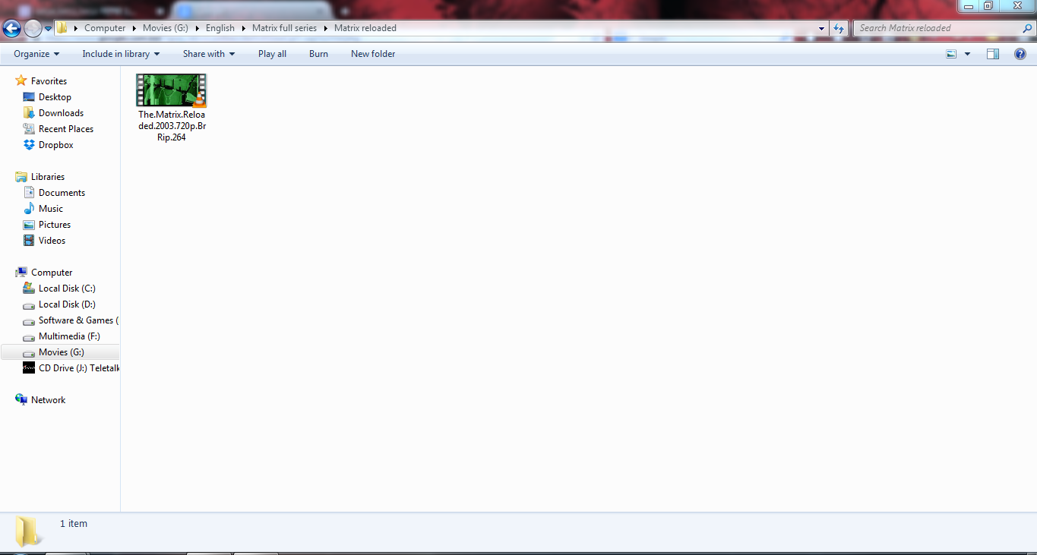This screenshot has width=1037, height=555.
Task: Click Matrix reloaded breadcrumb segment
Action: (365, 28)
